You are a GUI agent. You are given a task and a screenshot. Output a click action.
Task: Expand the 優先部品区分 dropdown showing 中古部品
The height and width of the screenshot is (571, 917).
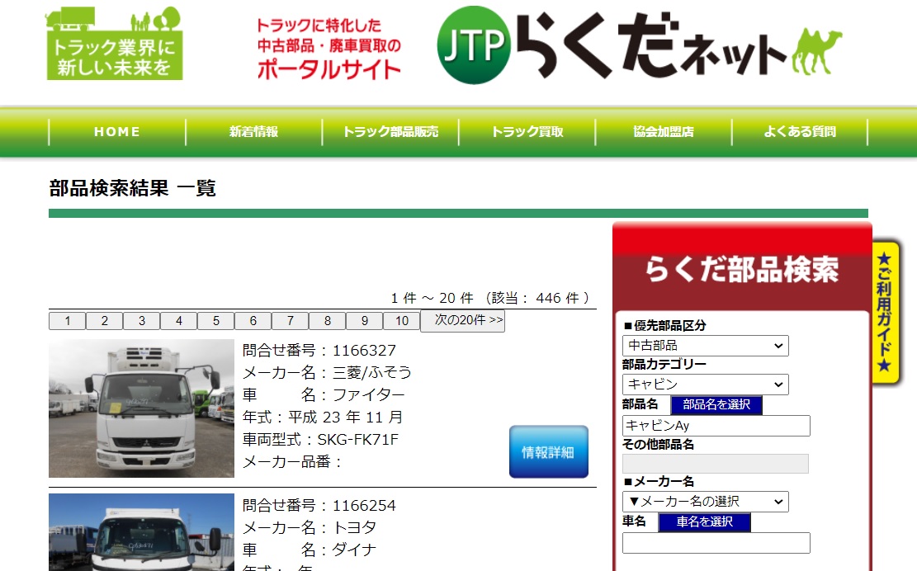(x=705, y=346)
